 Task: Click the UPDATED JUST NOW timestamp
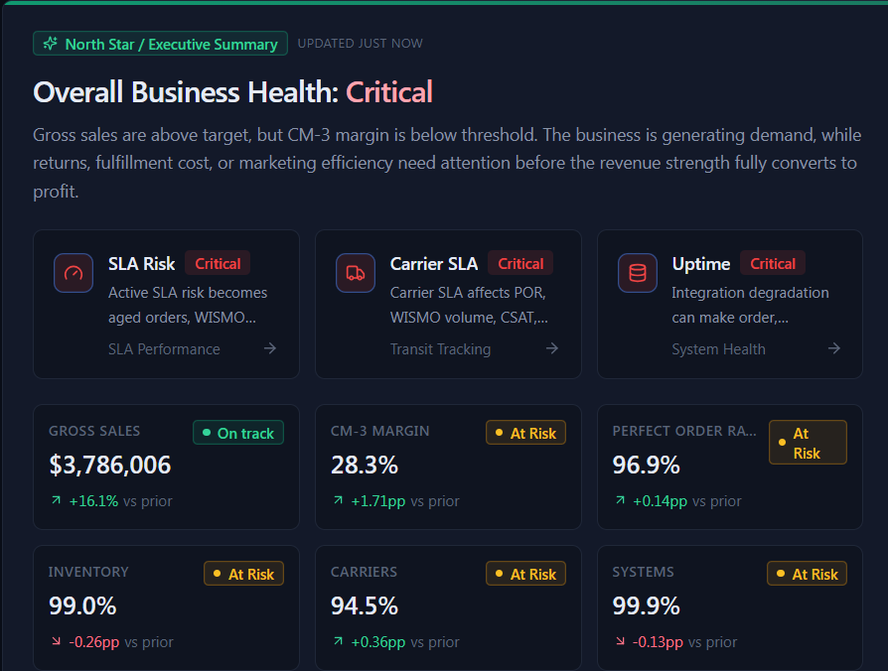pos(361,44)
